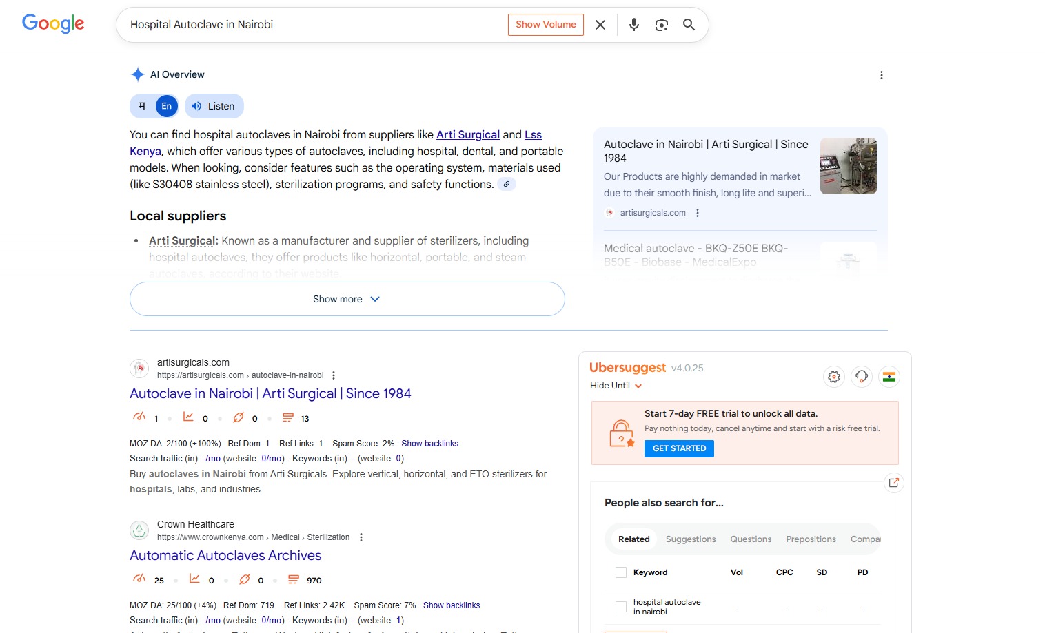Viewport: 1045px width, 633px height.
Task: Open the Arti Surgical autoclave thumbnail image
Action: [849, 166]
